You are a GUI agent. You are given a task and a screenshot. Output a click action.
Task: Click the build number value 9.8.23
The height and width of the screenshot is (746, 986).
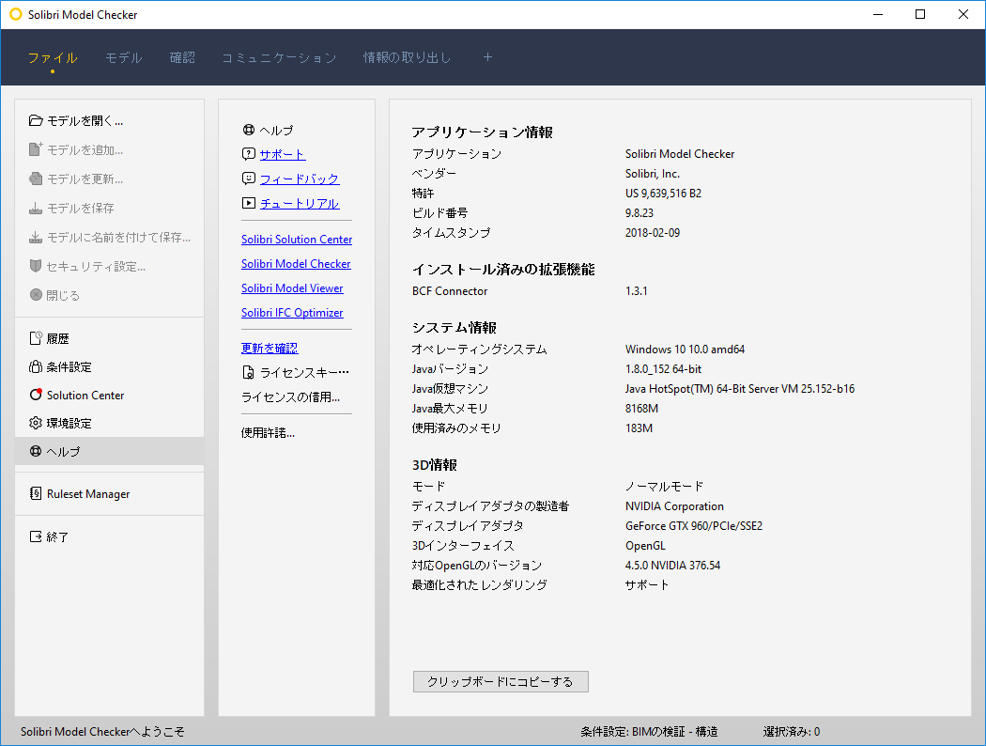click(639, 212)
